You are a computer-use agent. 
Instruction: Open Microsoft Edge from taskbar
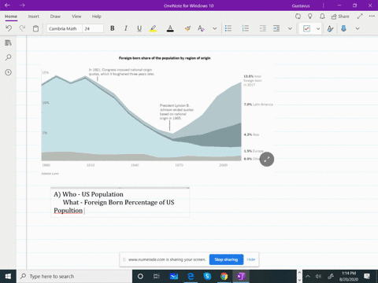pyautogui.click(x=191, y=276)
